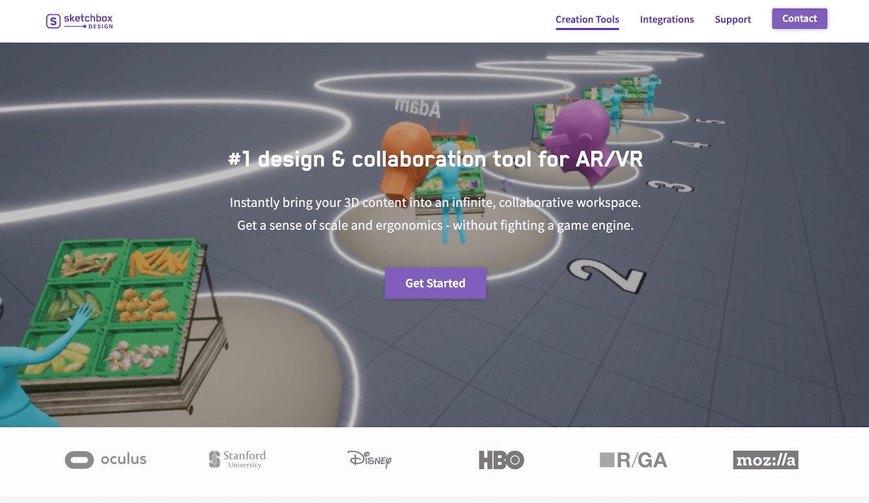Go to the Integrations page
The height and width of the screenshot is (503, 869).
(667, 20)
